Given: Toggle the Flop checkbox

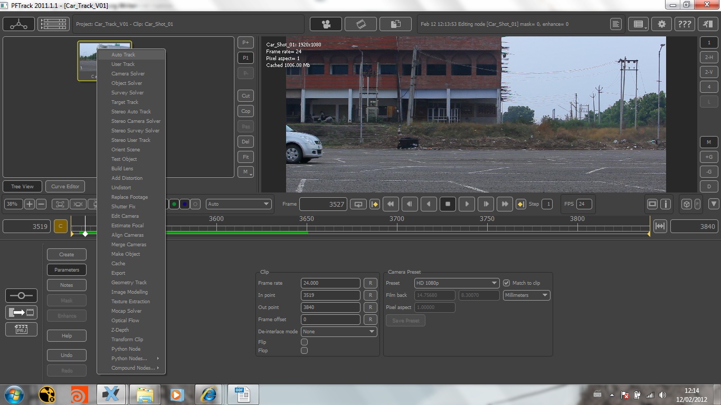Looking at the screenshot, I should [x=305, y=350].
